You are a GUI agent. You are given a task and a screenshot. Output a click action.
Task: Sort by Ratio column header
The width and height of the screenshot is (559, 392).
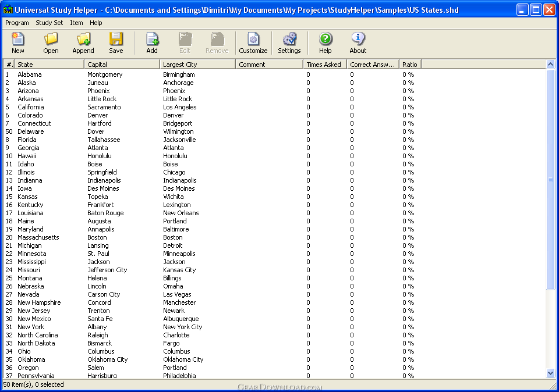coord(410,65)
